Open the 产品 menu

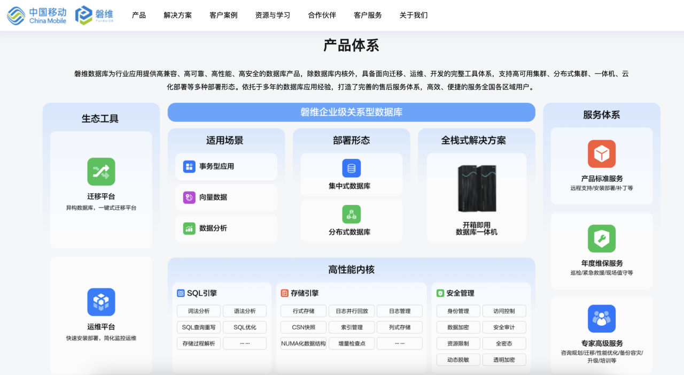click(139, 15)
